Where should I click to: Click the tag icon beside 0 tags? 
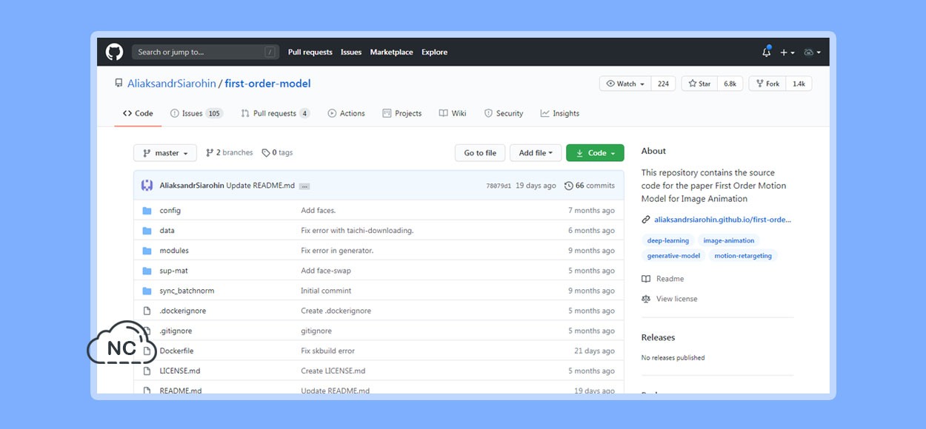266,153
